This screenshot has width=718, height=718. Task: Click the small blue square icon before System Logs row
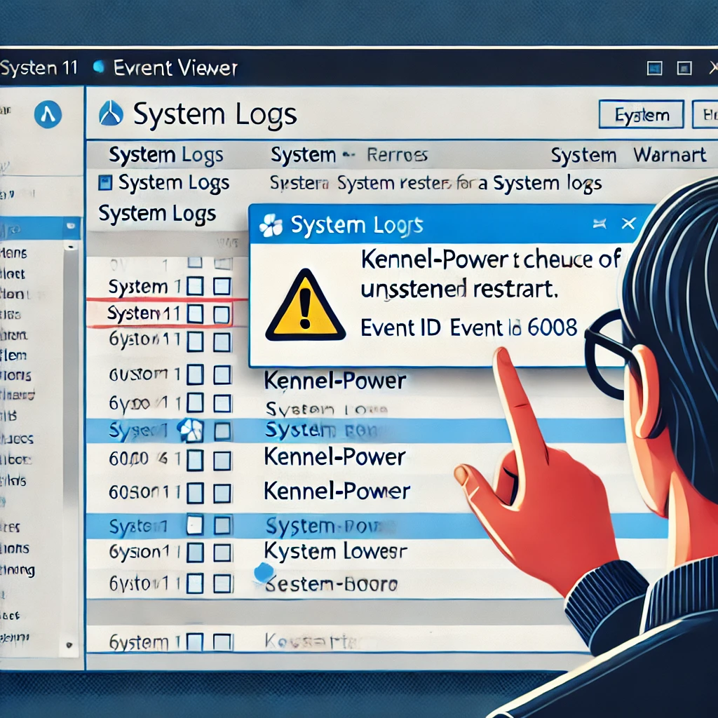click(x=105, y=183)
